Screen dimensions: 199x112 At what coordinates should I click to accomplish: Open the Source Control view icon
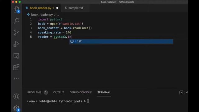(x=16, y=32)
